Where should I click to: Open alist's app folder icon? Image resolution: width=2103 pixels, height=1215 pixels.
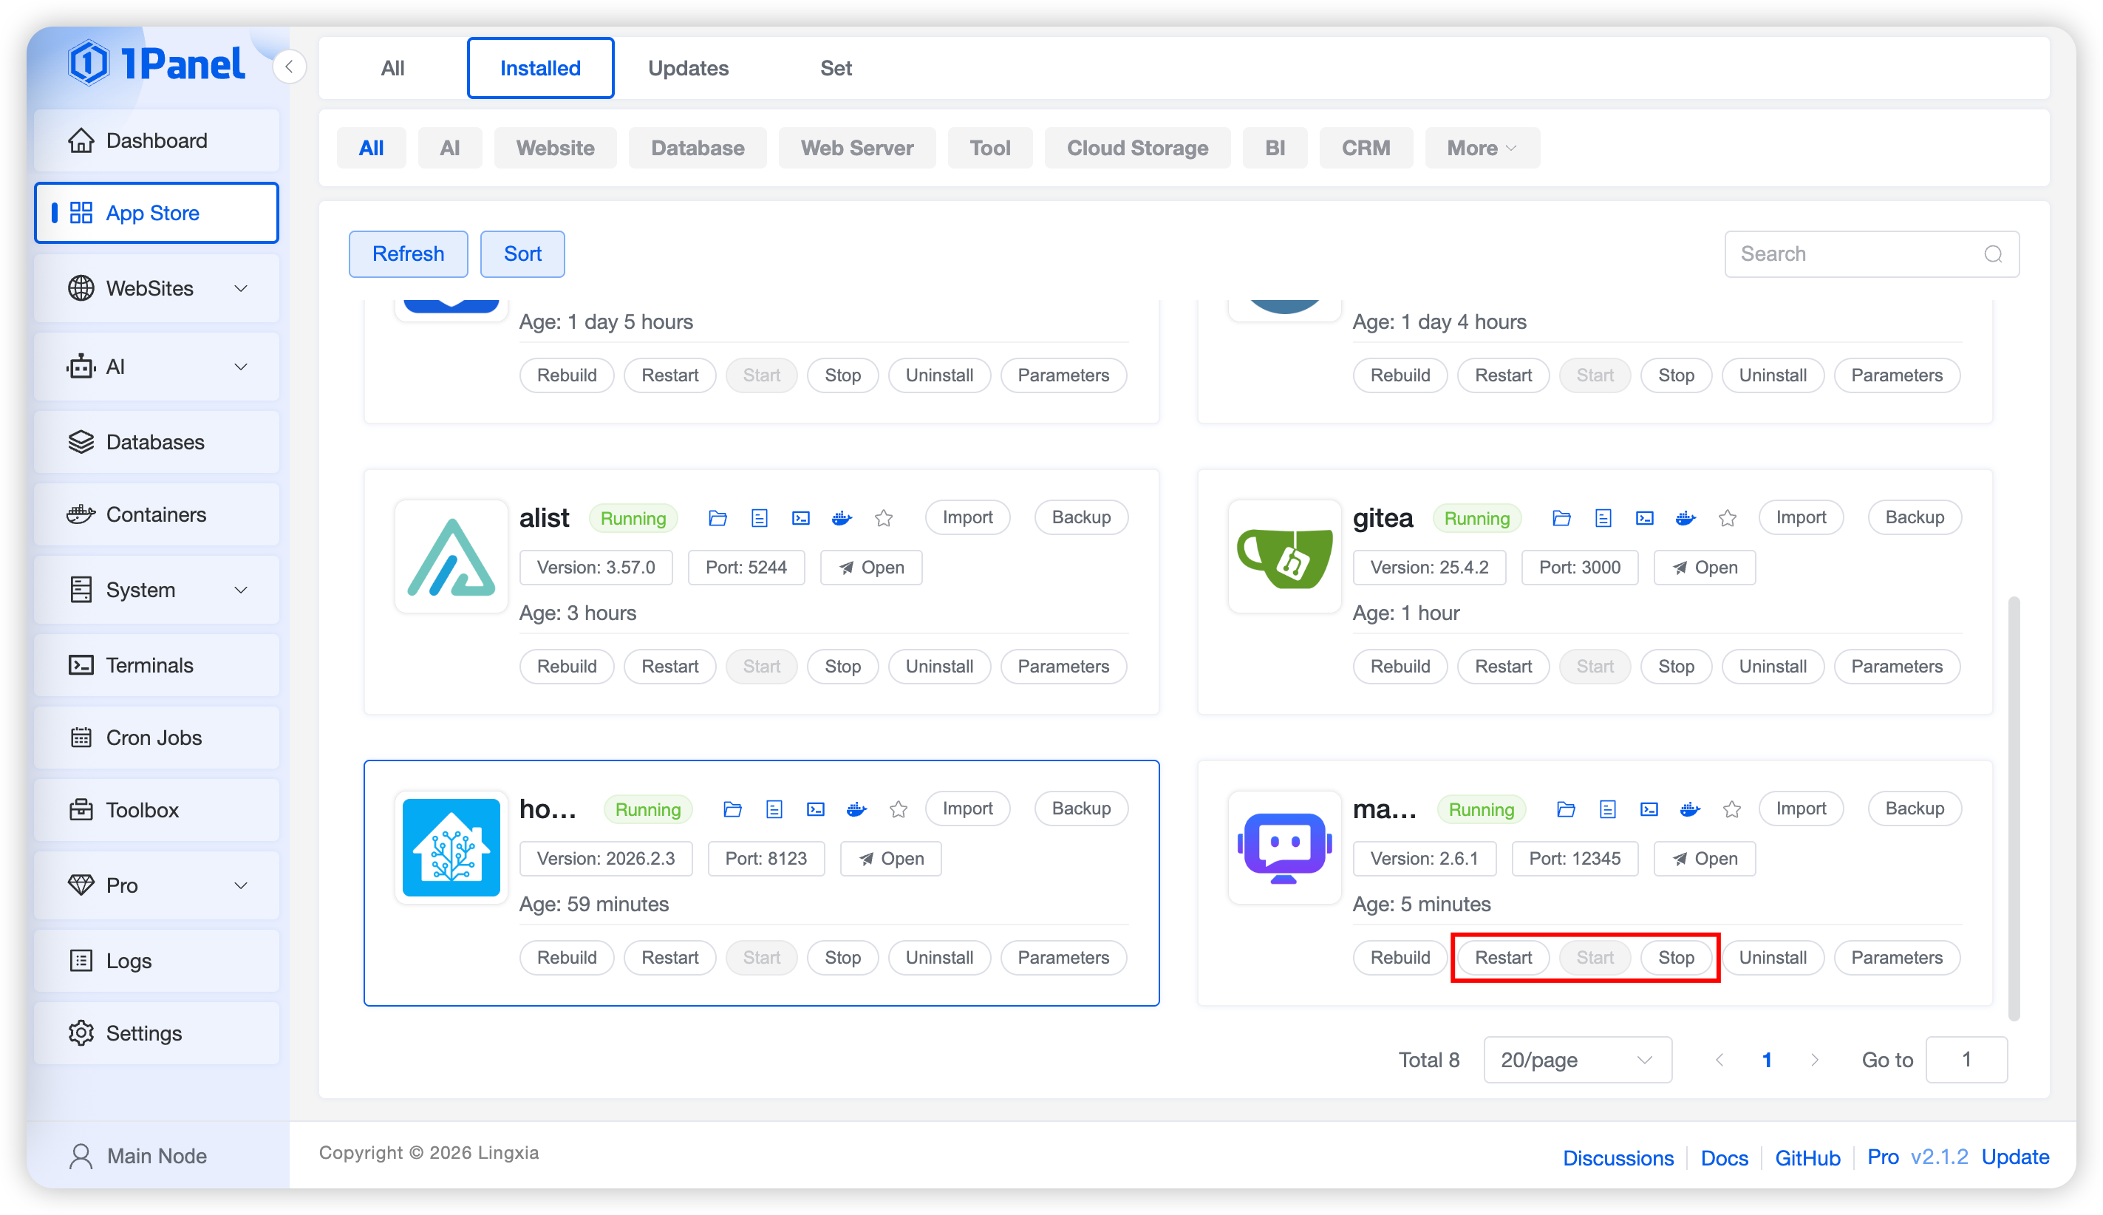pos(718,518)
